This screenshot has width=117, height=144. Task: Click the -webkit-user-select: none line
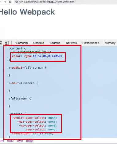click(34, 118)
